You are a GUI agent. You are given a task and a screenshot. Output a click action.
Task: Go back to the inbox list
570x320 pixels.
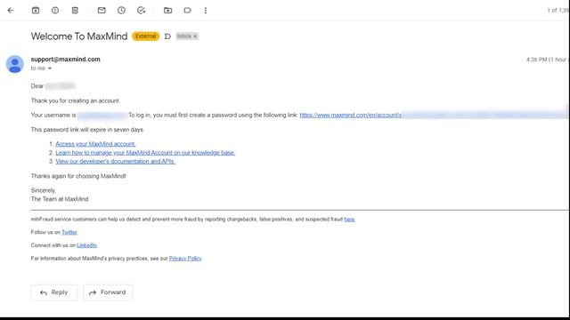(x=11, y=11)
